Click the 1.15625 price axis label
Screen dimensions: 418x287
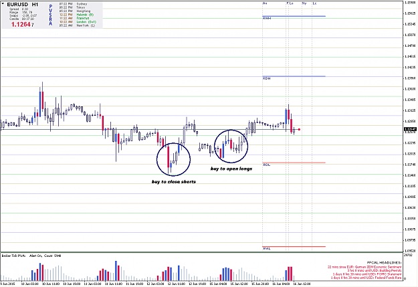tap(410, 13)
